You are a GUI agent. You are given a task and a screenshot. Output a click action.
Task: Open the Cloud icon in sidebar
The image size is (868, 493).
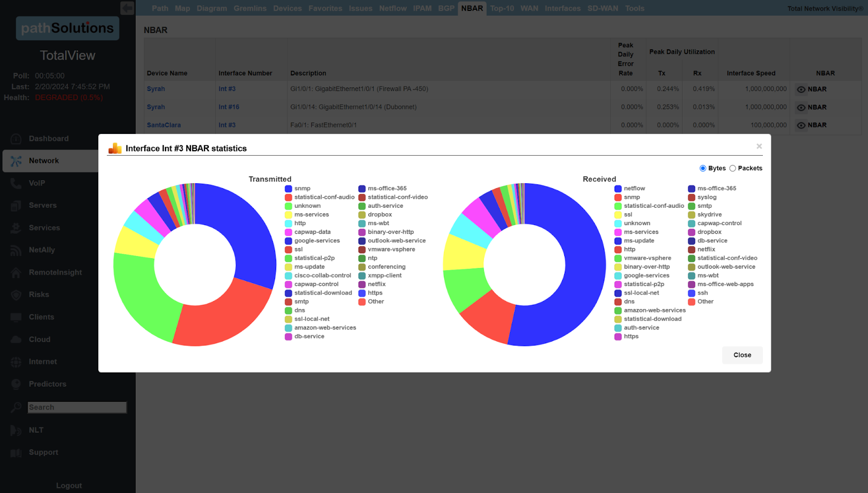(x=16, y=340)
